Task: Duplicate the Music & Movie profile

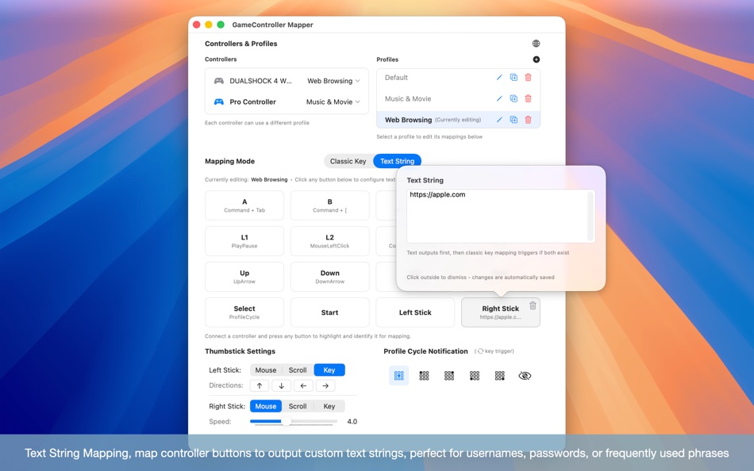Action: pos(514,98)
